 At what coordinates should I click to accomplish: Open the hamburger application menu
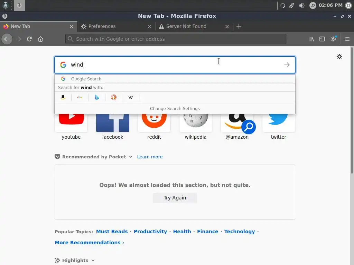347,39
